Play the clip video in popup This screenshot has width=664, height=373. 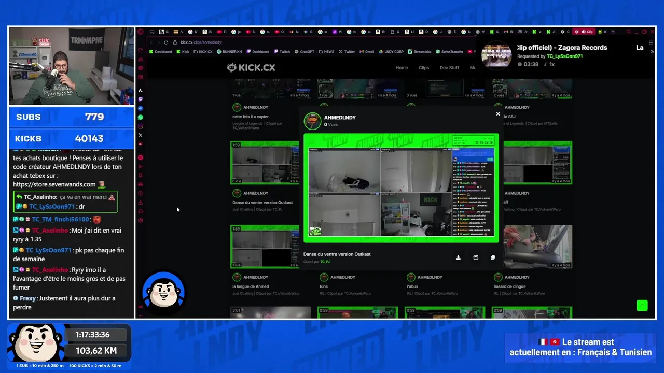401,189
